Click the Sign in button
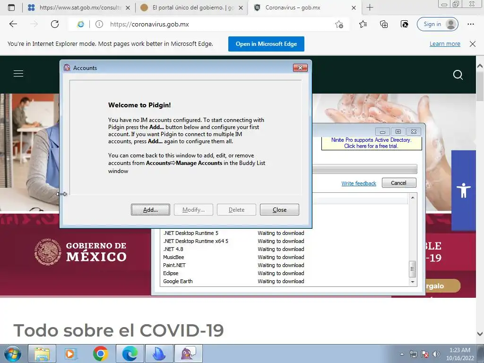The width and height of the screenshot is (484, 363). point(437,24)
